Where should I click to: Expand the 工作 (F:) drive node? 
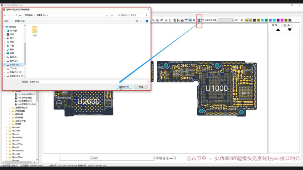[4, 68]
